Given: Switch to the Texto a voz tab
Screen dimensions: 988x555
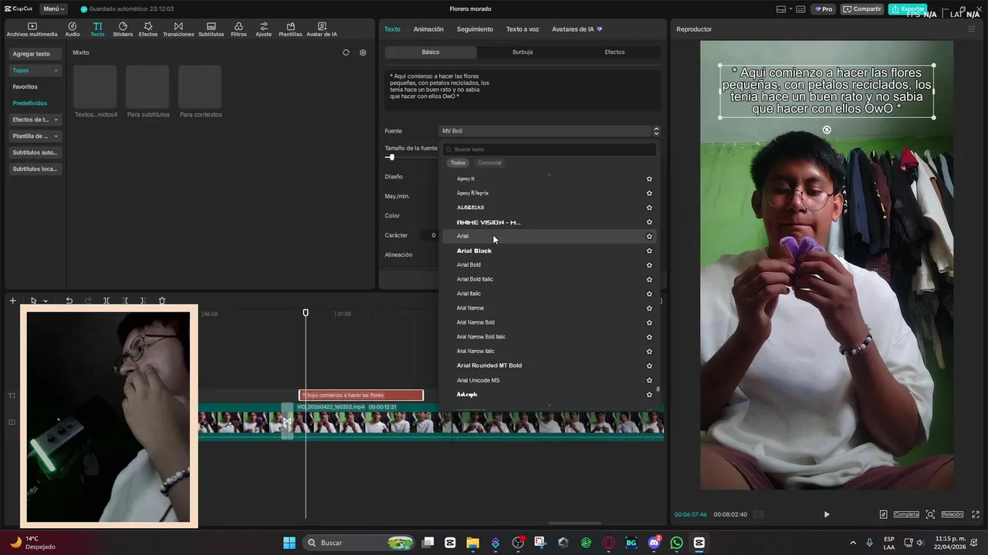Looking at the screenshot, I should [523, 29].
